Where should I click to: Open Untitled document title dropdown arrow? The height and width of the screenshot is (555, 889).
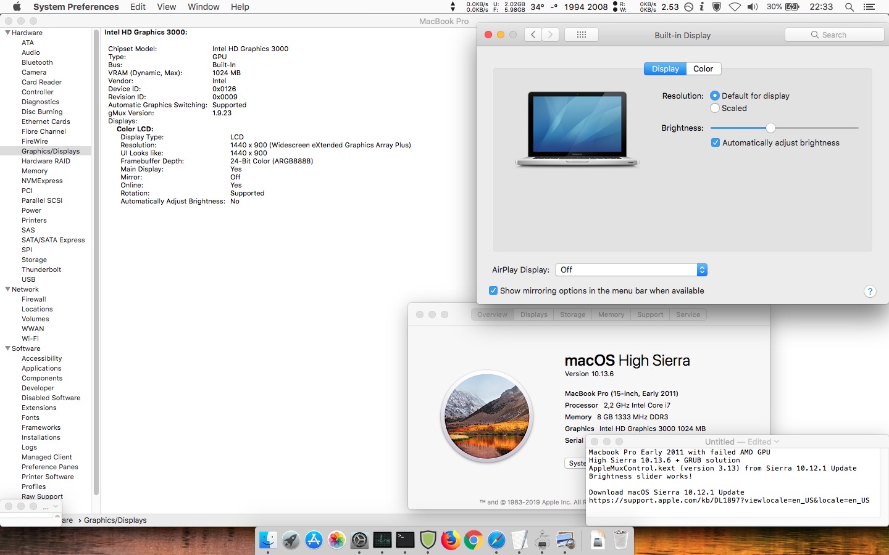click(x=777, y=442)
